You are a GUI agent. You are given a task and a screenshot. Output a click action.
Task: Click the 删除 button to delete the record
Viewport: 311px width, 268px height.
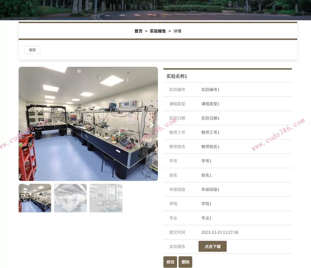tap(185, 262)
